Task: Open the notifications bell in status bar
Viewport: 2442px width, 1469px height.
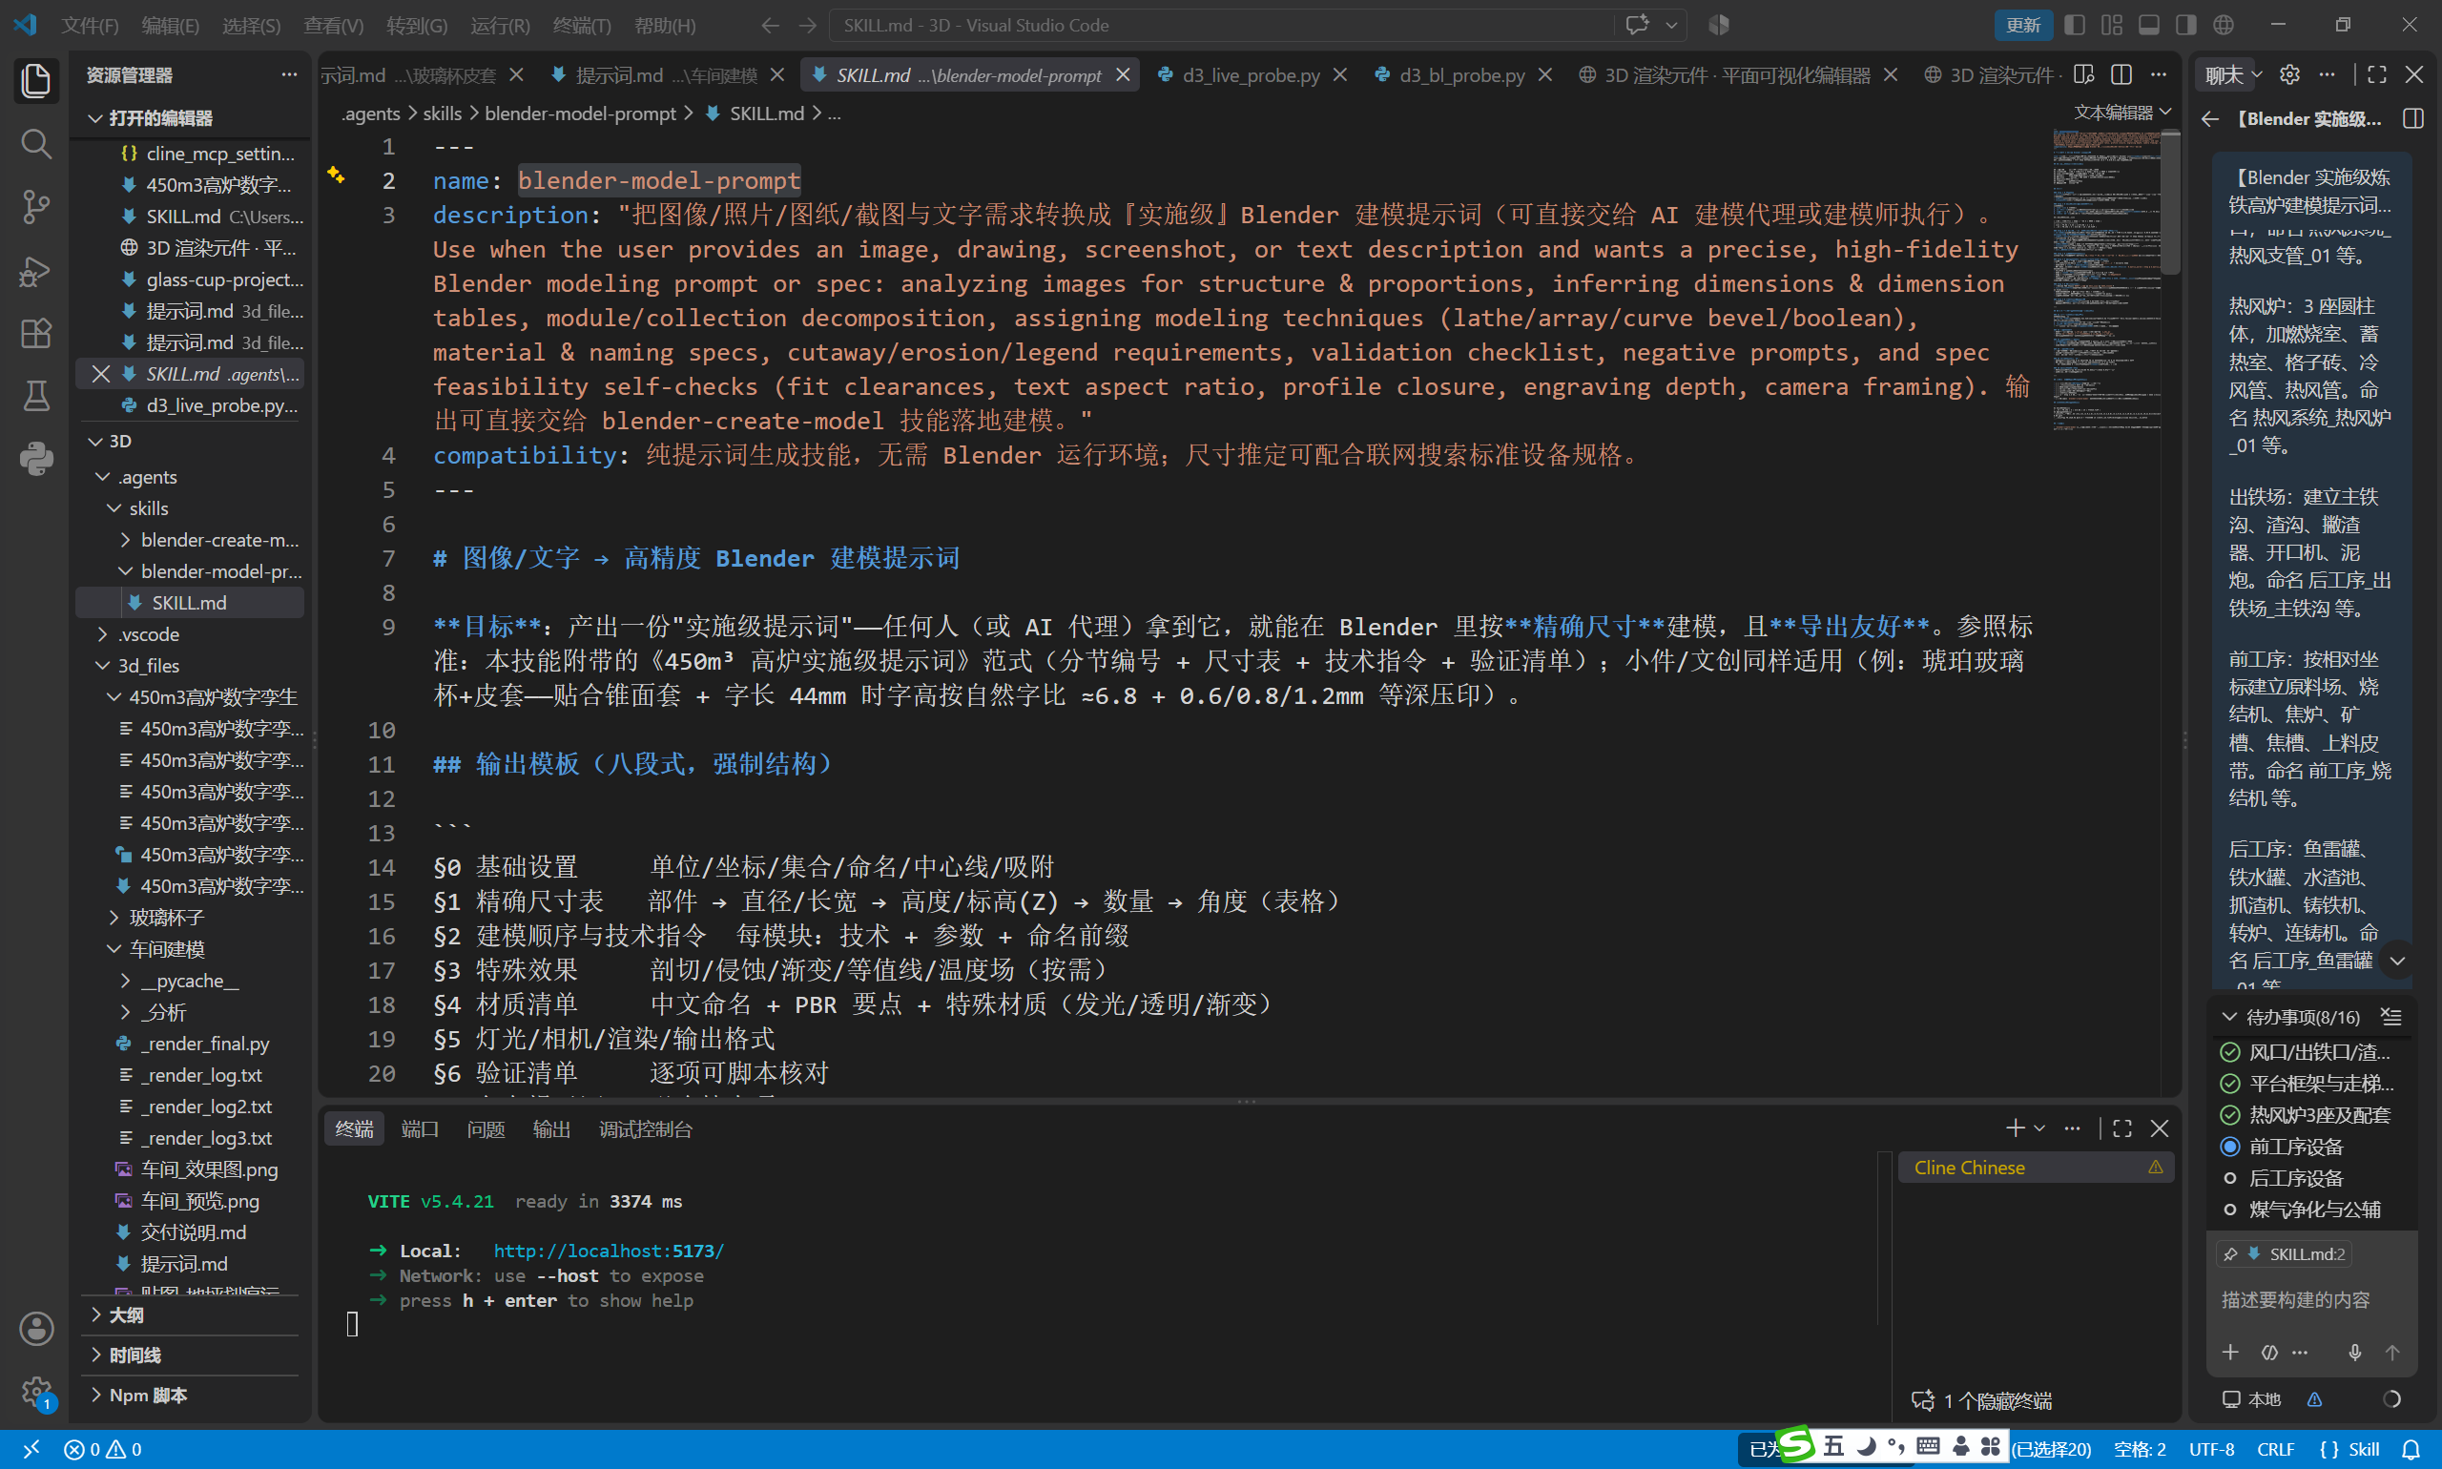Action: tap(2411, 1449)
